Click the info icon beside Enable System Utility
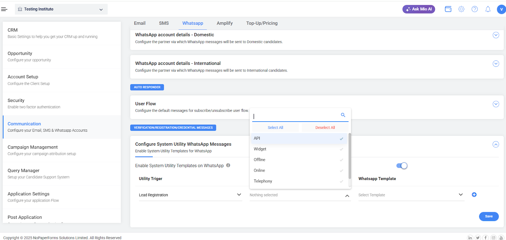The width and height of the screenshot is (506, 240). [228, 165]
